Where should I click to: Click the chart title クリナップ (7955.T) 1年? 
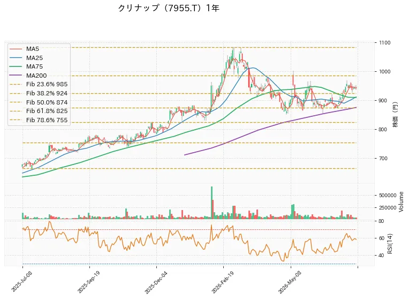[x=169, y=9]
